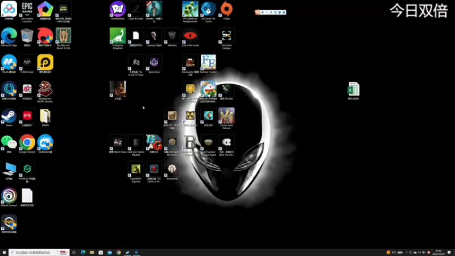Switch to Chrome on the taskbar

[x=118, y=253]
